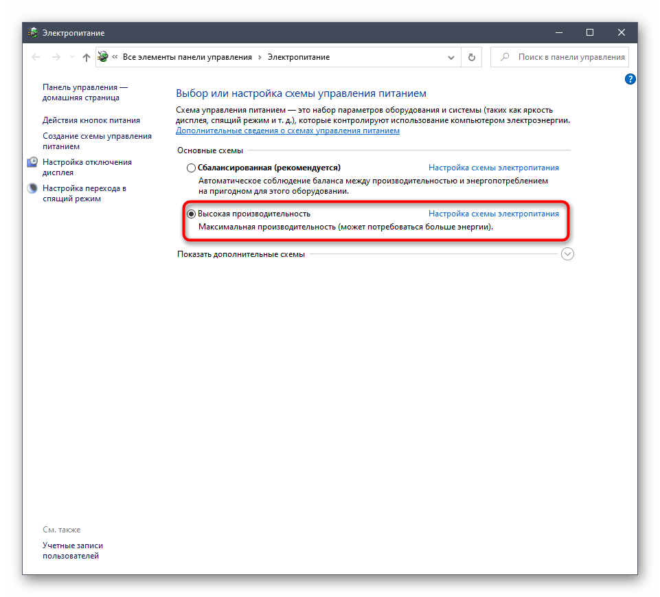Viewport: 660px width, 597px height.
Task: Open the recent locations dropdown arrow
Action: tap(71, 58)
